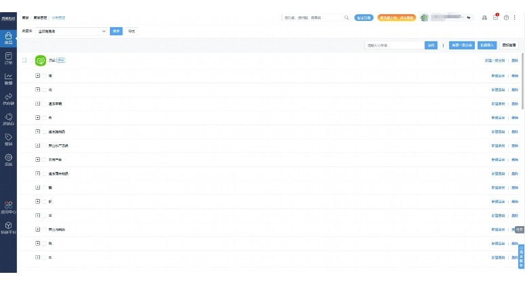Expand the 羊 category with plus box
Image resolution: width=525 pixels, height=285 pixels.
pos(37,215)
